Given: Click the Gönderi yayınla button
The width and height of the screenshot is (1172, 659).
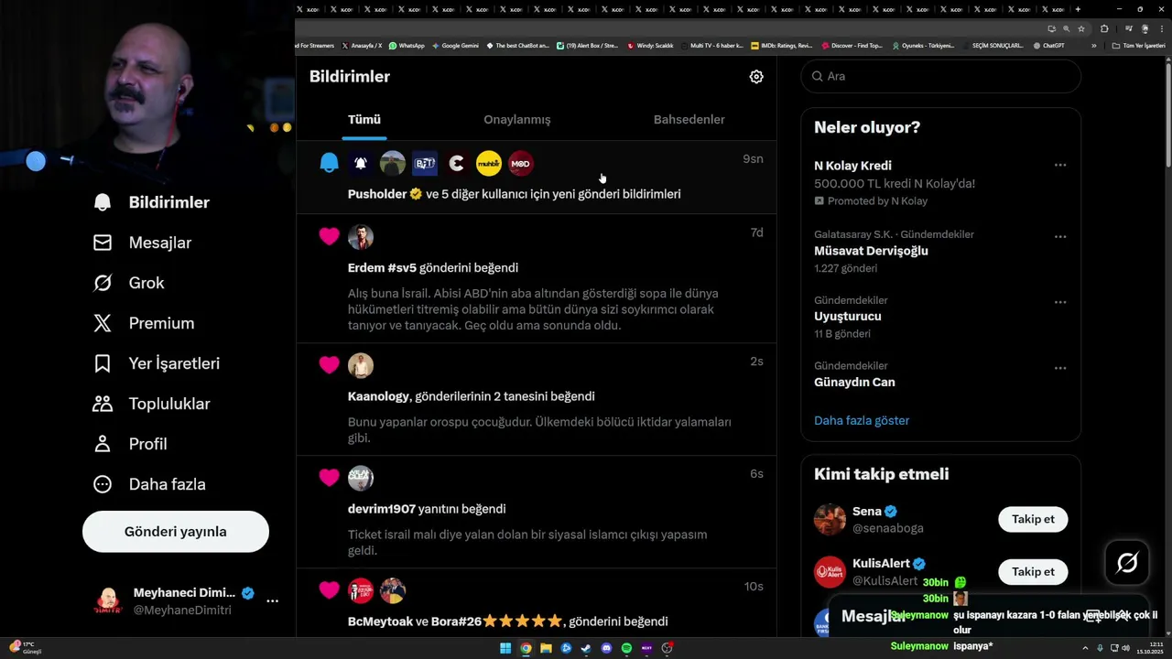Looking at the screenshot, I should click(176, 532).
